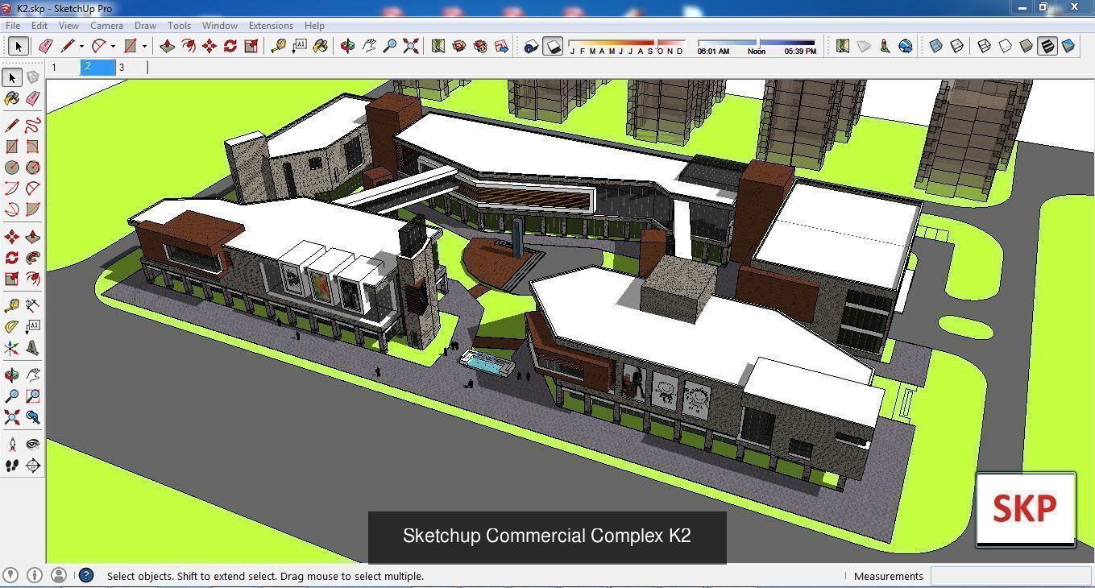Click the Zoom magnifier in top toolbar
Image resolution: width=1095 pixels, height=588 pixels.
pos(390,46)
